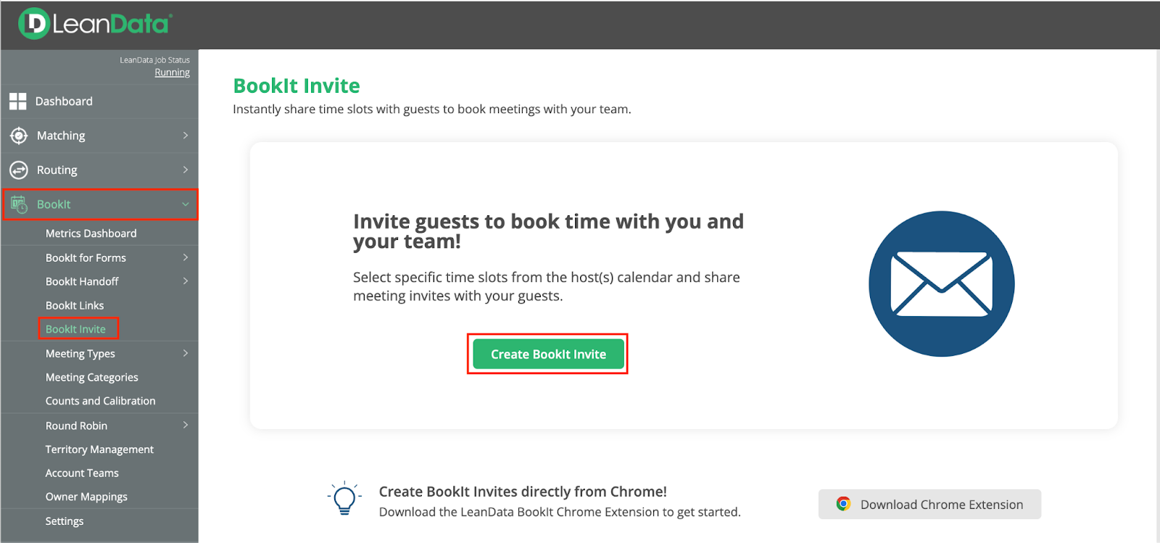The height and width of the screenshot is (543, 1160).
Task: Click the Create BookIt Invite button
Action: 548,355
